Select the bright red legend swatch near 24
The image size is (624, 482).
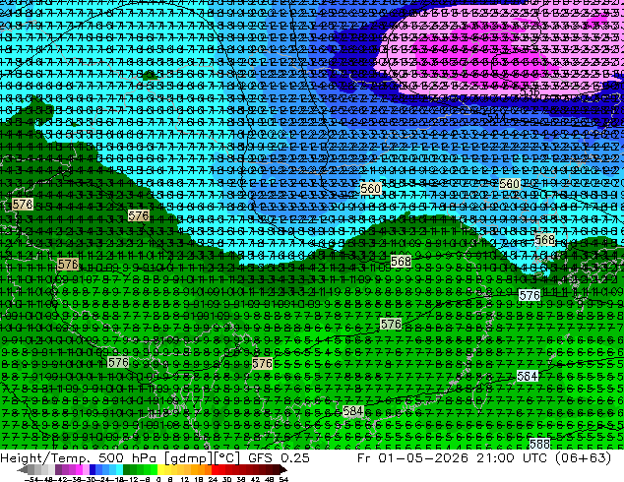[x=216, y=469]
